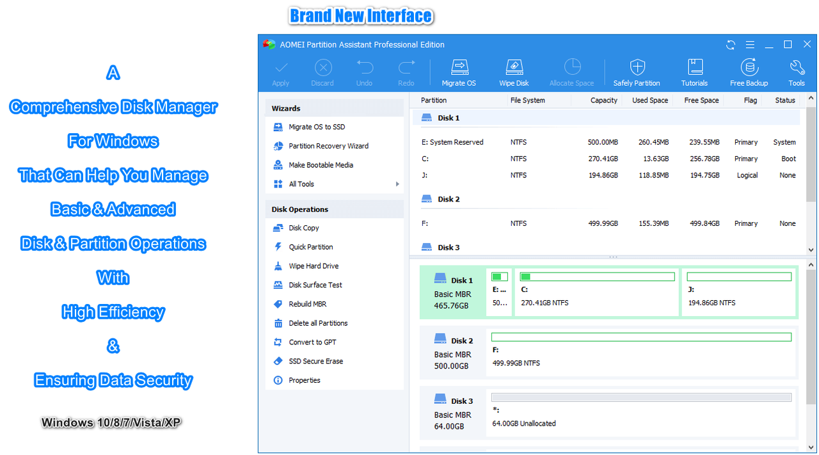Click the F: 499.99GB partition block
Image resolution: width=819 pixels, height=455 pixels.
[x=641, y=353]
